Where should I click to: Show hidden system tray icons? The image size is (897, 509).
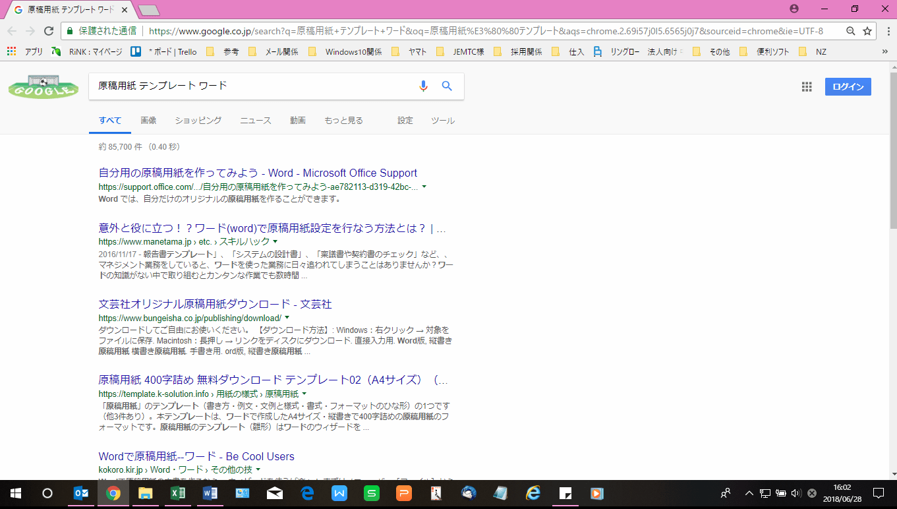749,493
